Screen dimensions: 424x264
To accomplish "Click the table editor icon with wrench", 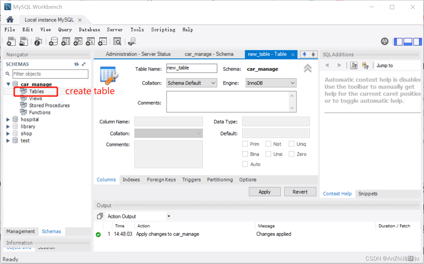I will [109, 75].
